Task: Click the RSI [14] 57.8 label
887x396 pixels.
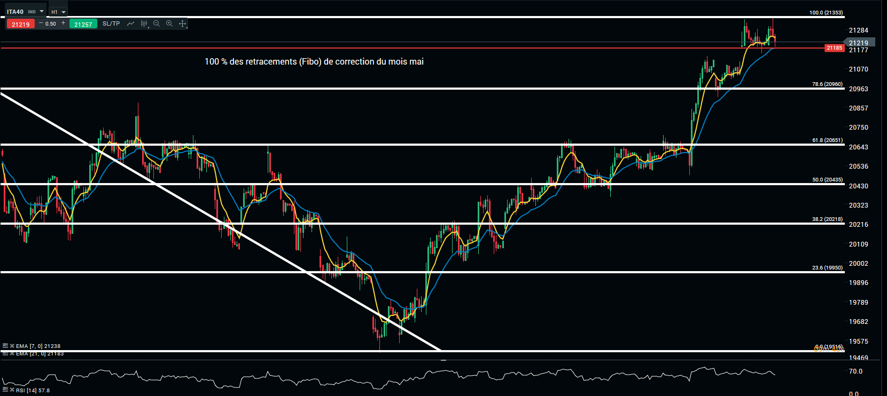Action: click(33, 391)
